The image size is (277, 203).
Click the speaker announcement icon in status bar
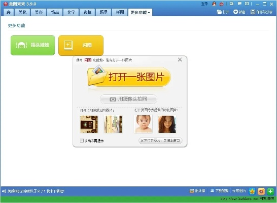tap(4, 191)
